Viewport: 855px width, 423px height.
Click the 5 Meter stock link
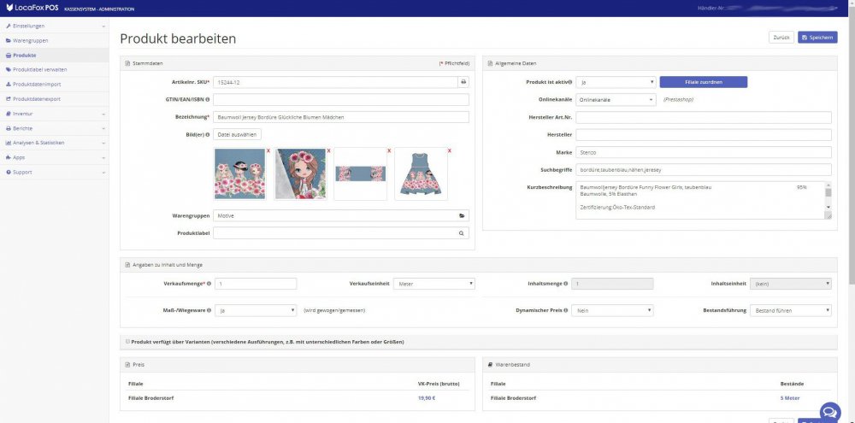[790, 398]
